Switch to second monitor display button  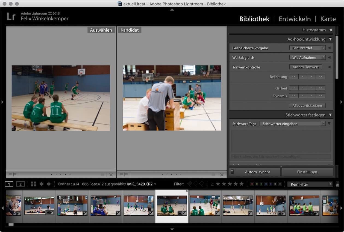tap(20, 184)
